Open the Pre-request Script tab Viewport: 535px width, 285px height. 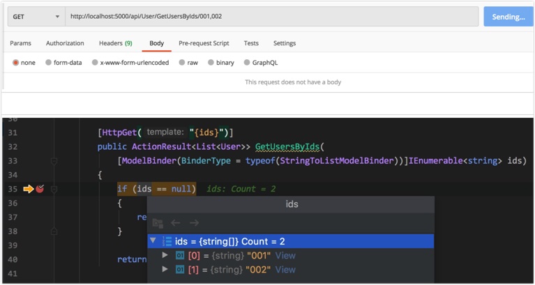tap(204, 43)
